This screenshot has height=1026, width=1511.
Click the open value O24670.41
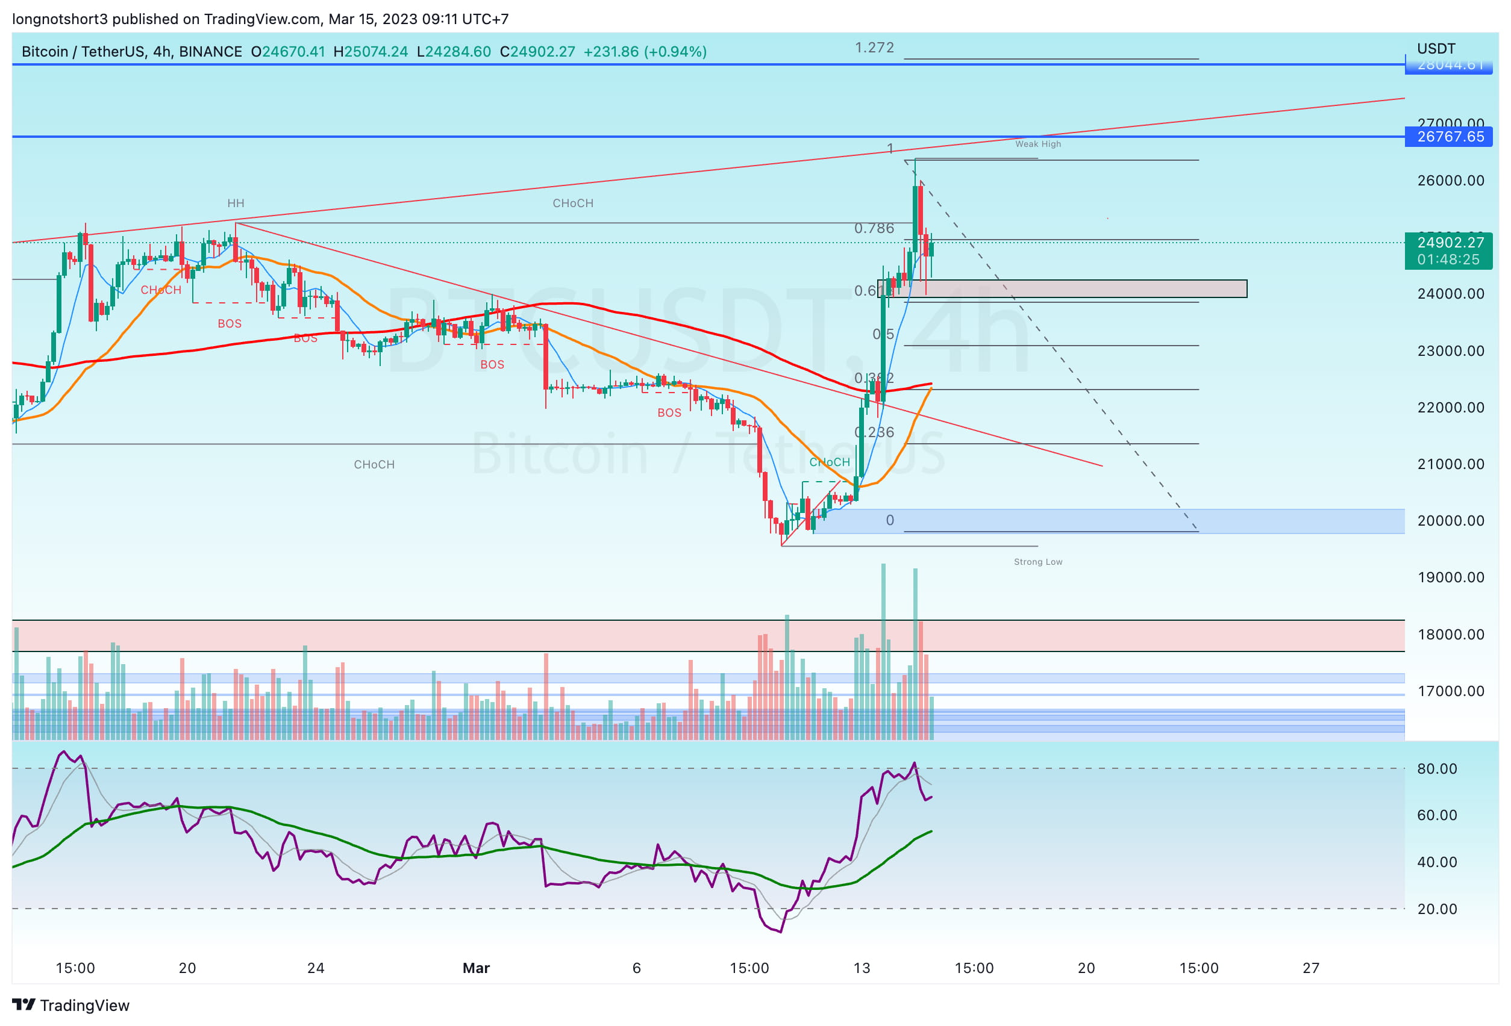[x=288, y=51]
